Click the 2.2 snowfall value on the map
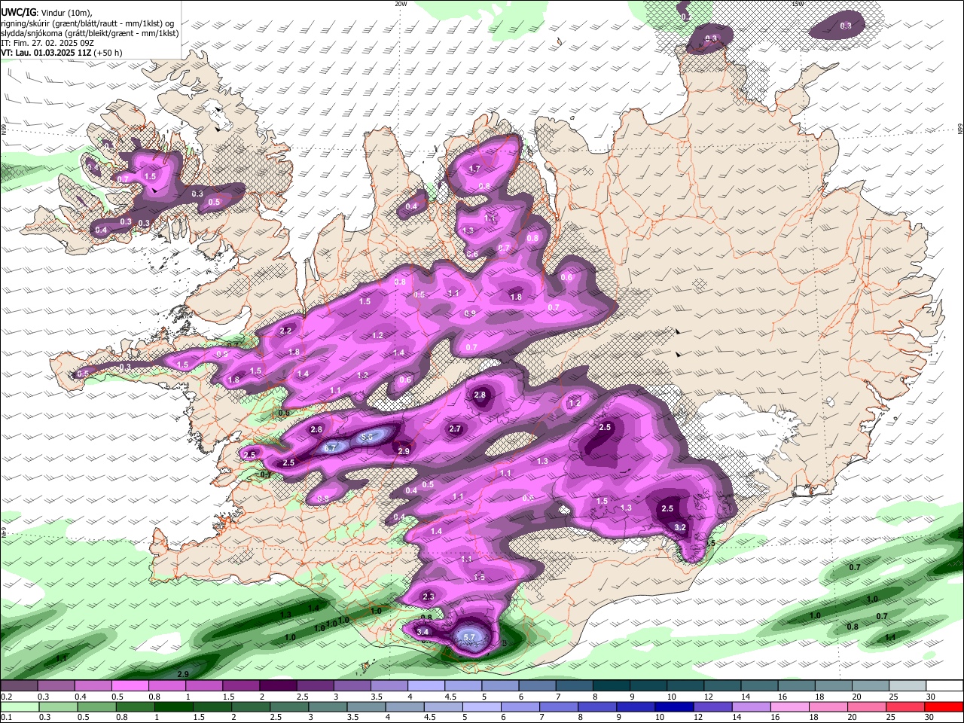This screenshot has height=723, width=964. (x=285, y=331)
